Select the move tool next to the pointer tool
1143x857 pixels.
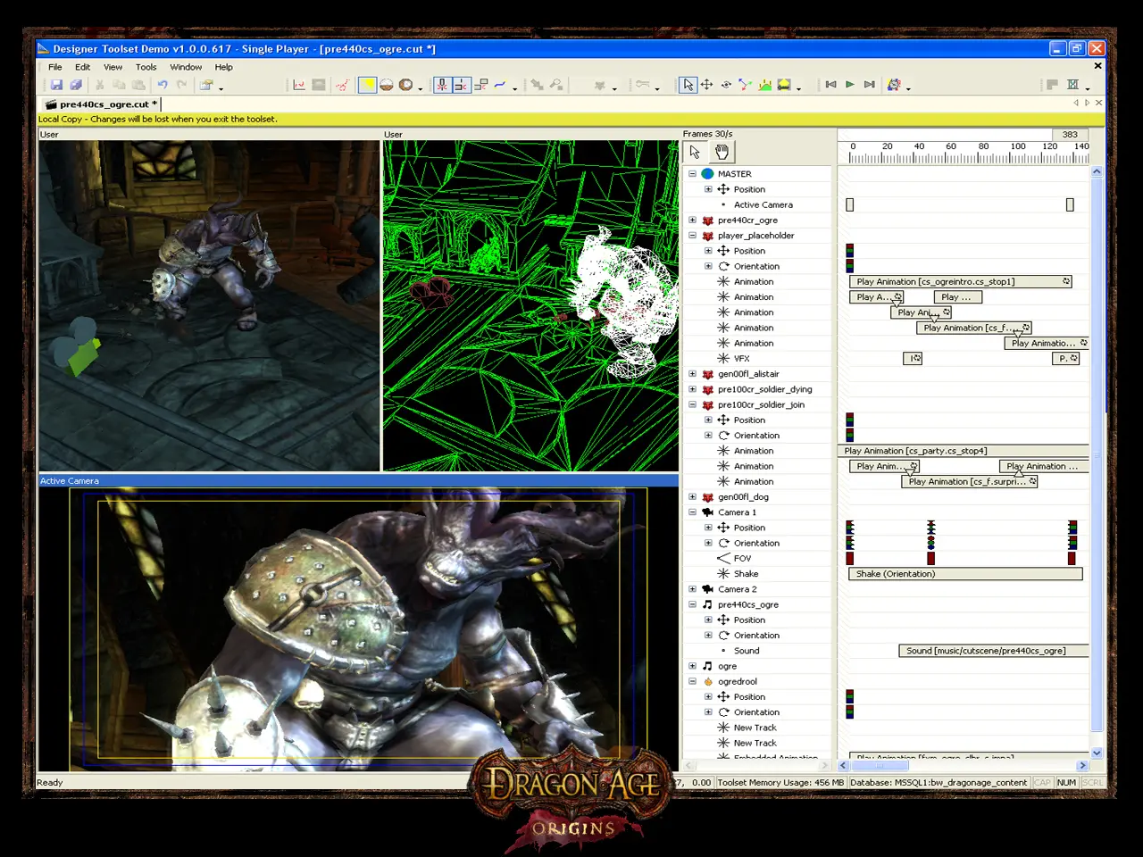(706, 85)
